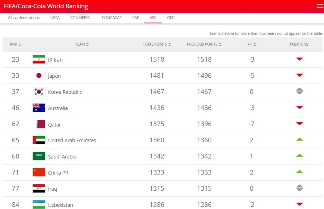Image resolution: width=324 pixels, height=209 pixels.
Task: Click the Saudi Arabia flag icon
Action: click(x=39, y=156)
